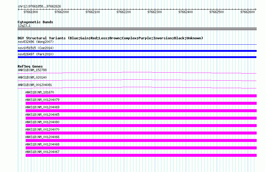
Task: Click the 97662300 ruler tick label
Action: tap(155, 12)
